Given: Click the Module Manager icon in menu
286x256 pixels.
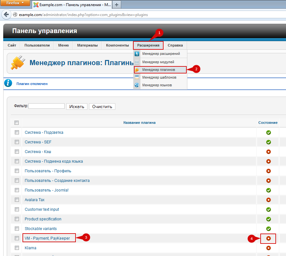Looking at the screenshot, I should coord(137,62).
